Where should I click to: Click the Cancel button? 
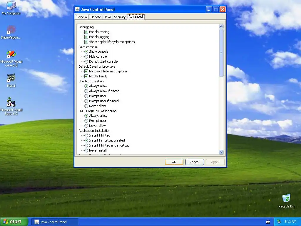pos(195,162)
